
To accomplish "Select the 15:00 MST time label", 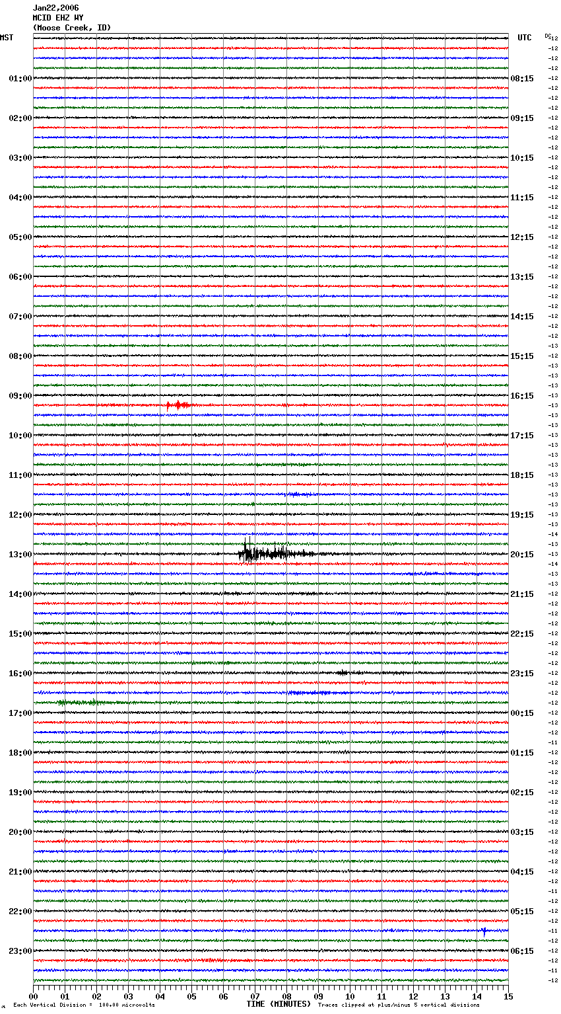I will tap(20, 634).
